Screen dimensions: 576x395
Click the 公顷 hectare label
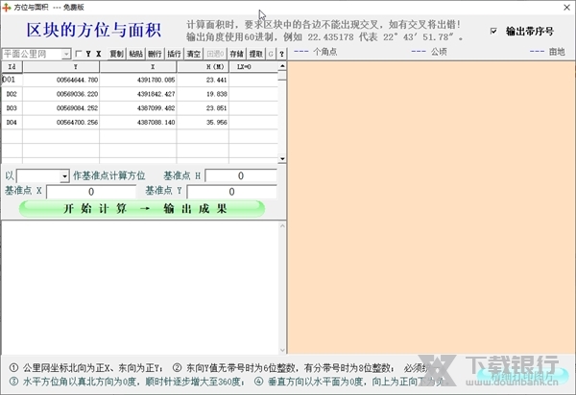439,52
